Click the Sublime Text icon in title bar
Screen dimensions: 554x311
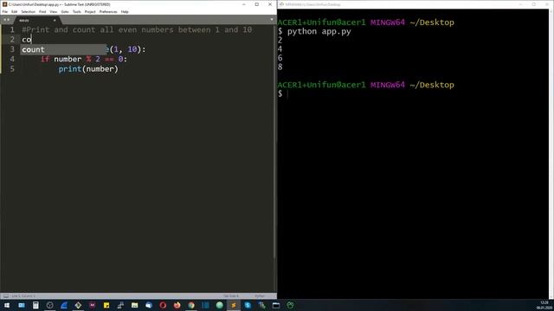4,4
